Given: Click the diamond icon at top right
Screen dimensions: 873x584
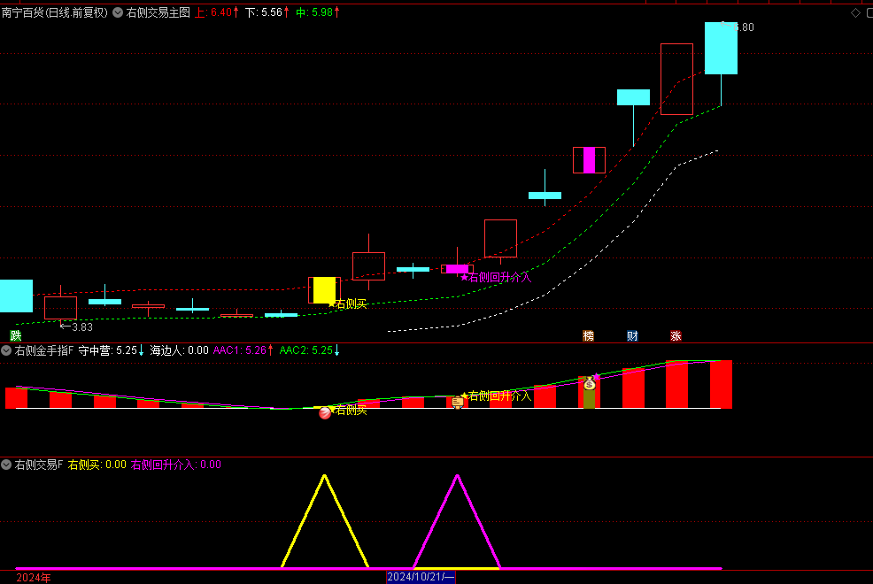Looking at the screenshot, I should pos(856,12).
